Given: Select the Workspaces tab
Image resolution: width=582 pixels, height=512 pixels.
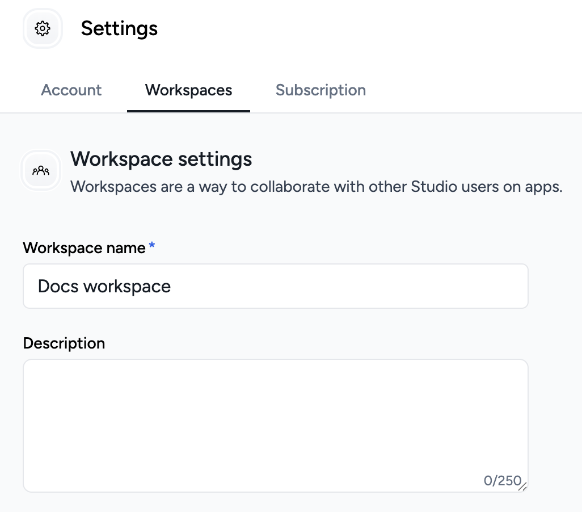Looking at the screenshot, I should click(x=188, y=90).
